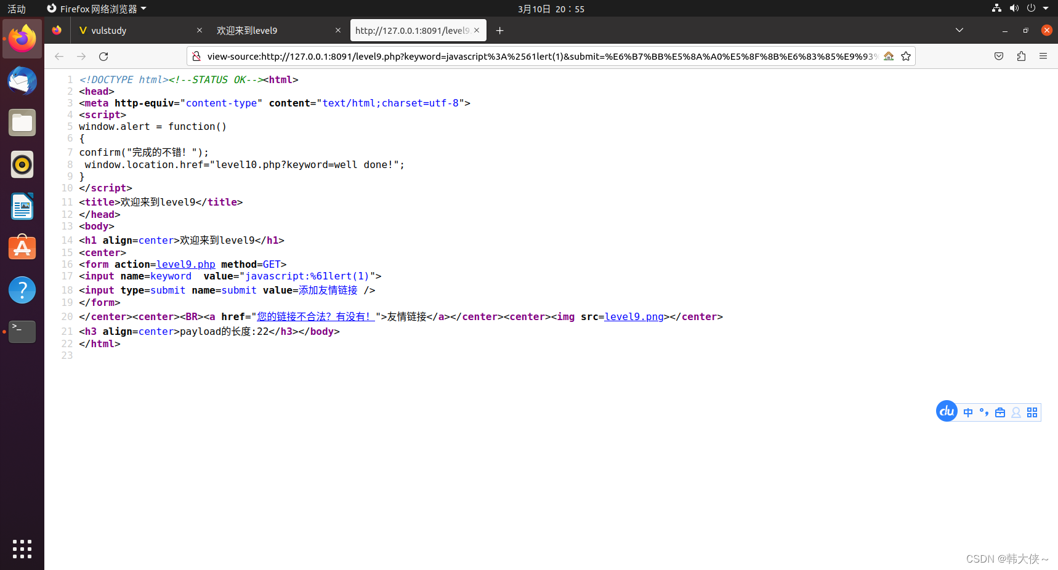Open a new browser tab
The image size is (1058, 570).
pyautogui.click(x=500, y=30)
